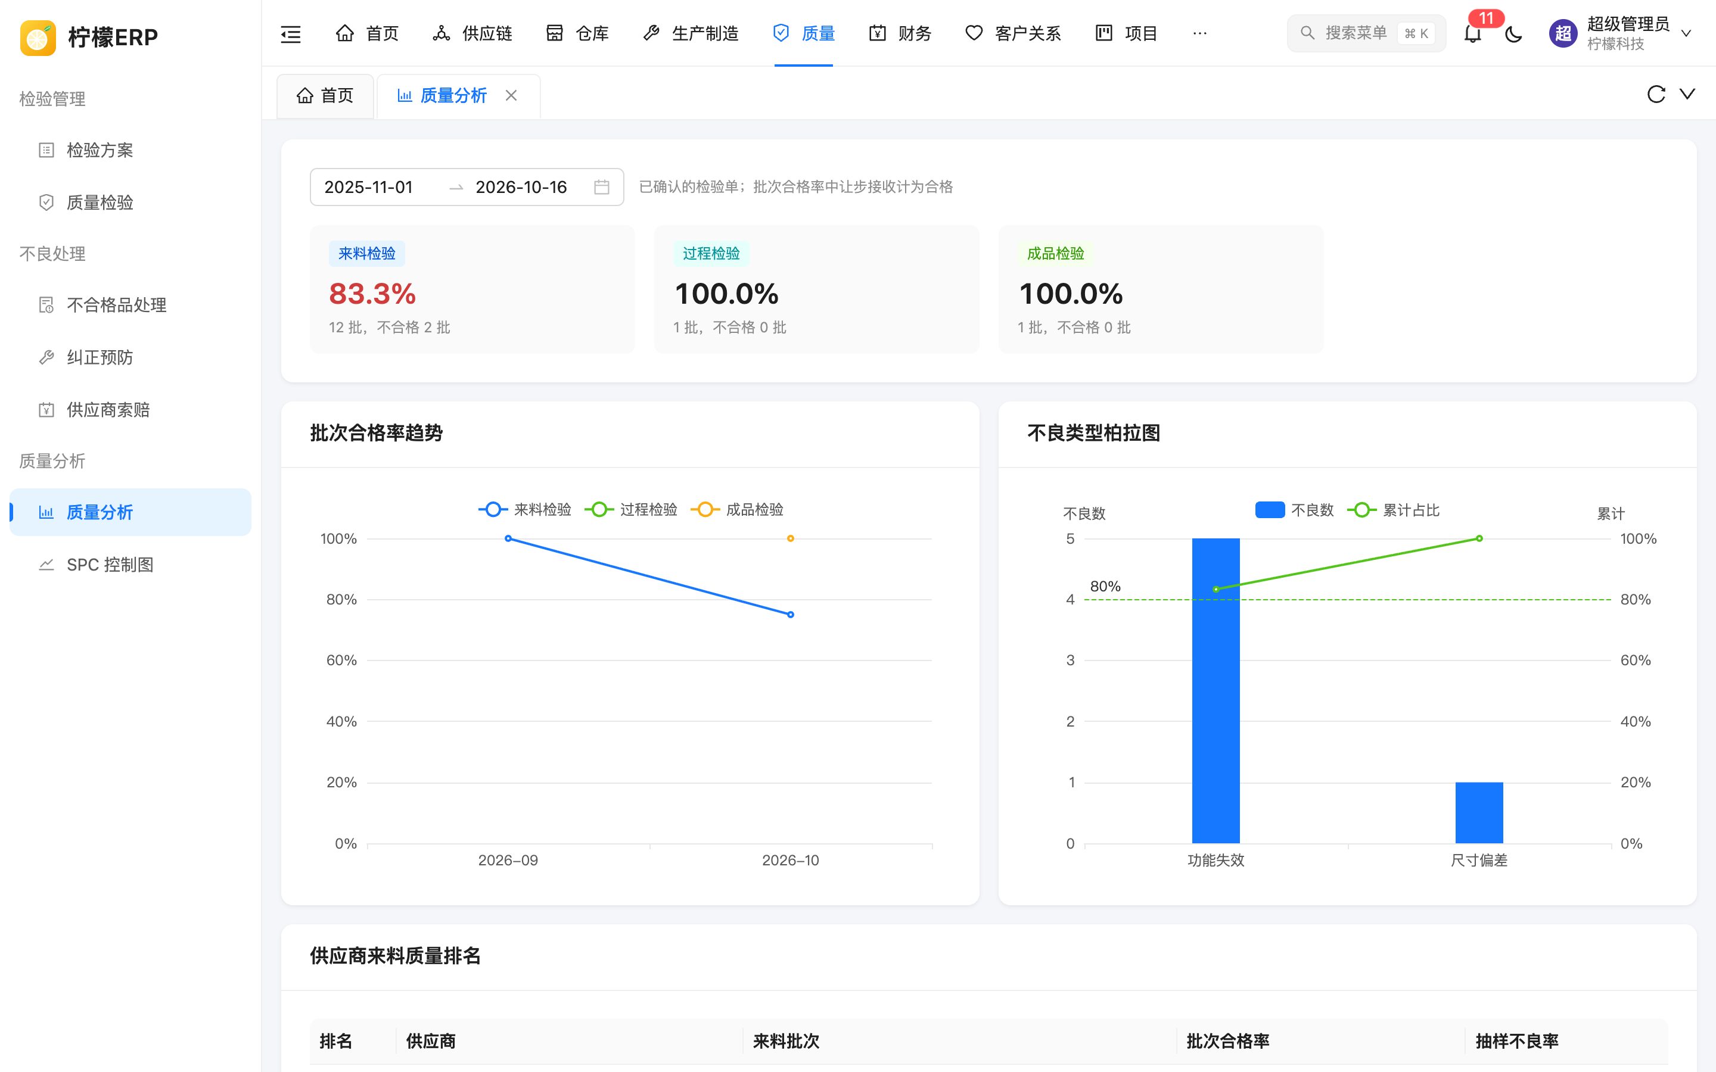
Task: Select 质量分析 sidebar item
Action: point(130,512)
